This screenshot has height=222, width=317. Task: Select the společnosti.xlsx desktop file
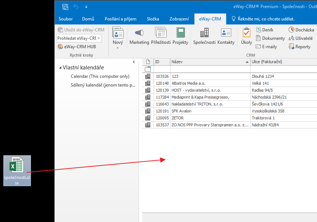pos(17,171)
